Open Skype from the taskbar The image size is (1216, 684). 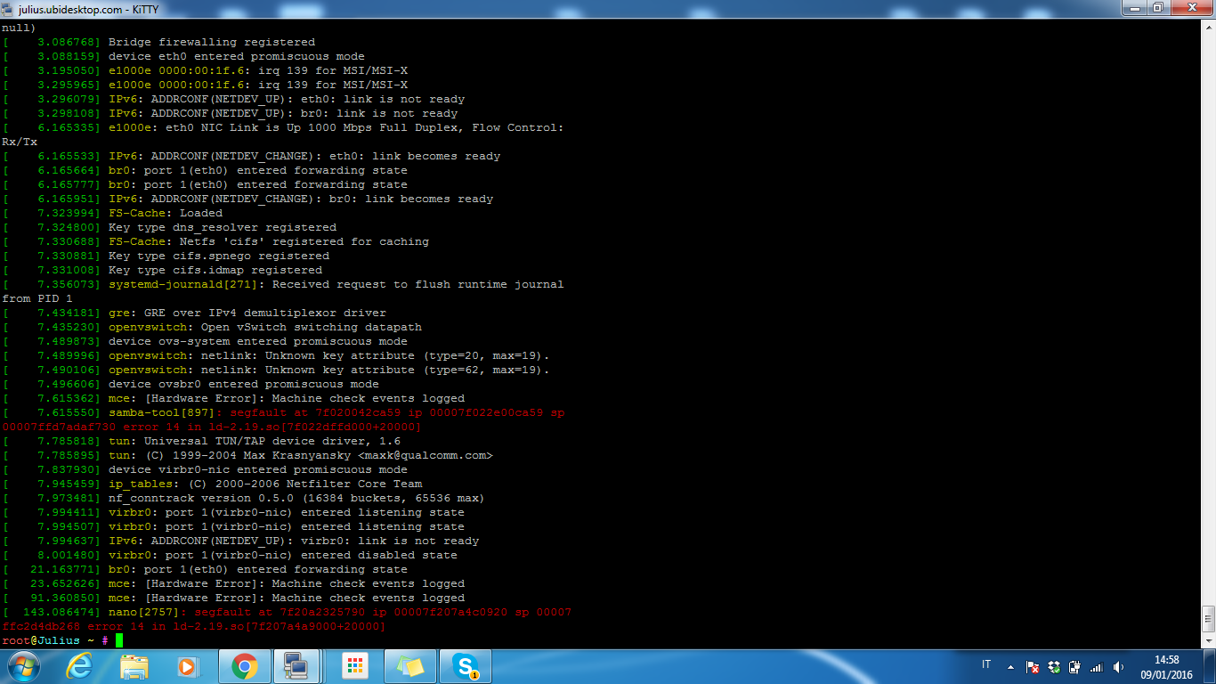coord(465,666)
